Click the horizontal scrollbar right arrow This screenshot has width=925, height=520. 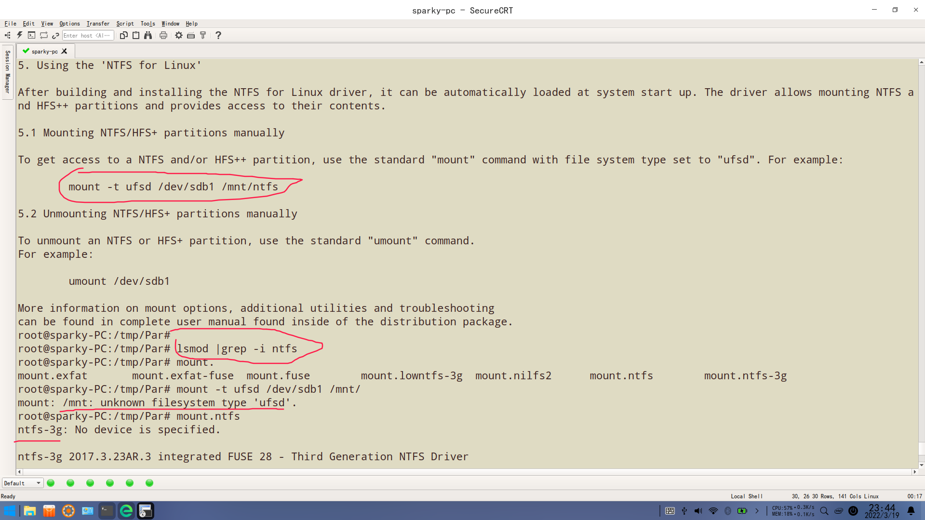(914, 472)
